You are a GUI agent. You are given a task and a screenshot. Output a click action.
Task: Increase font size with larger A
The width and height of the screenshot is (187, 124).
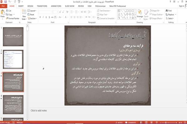point(60,12)
